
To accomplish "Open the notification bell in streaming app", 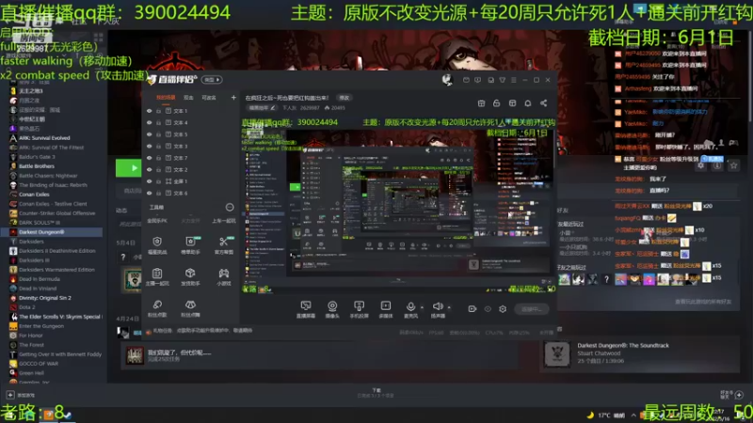I will 528,103.
